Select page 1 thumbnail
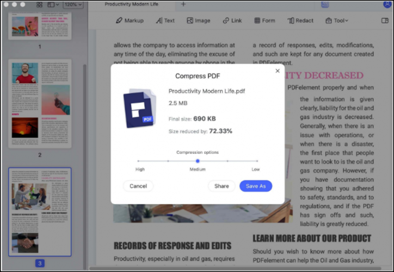The height and width of the screenshot is (272, 394). pos(40,26)
